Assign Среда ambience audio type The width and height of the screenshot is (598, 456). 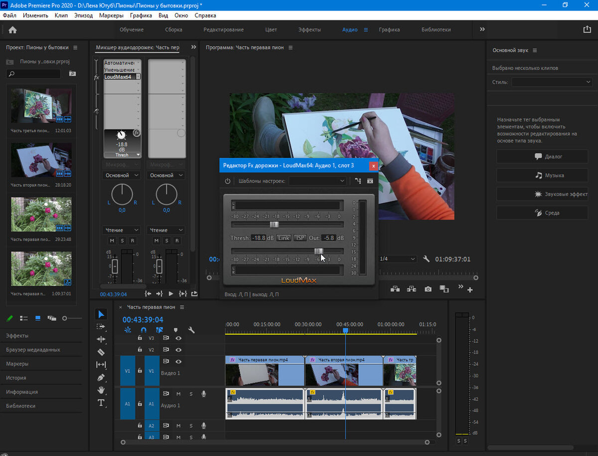542,213
